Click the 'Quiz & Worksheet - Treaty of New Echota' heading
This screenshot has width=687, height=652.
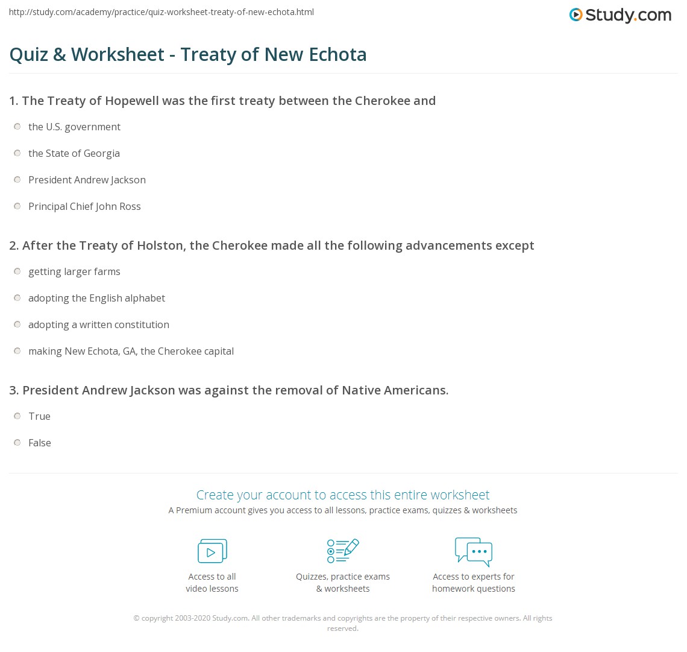tap(188, 54)
